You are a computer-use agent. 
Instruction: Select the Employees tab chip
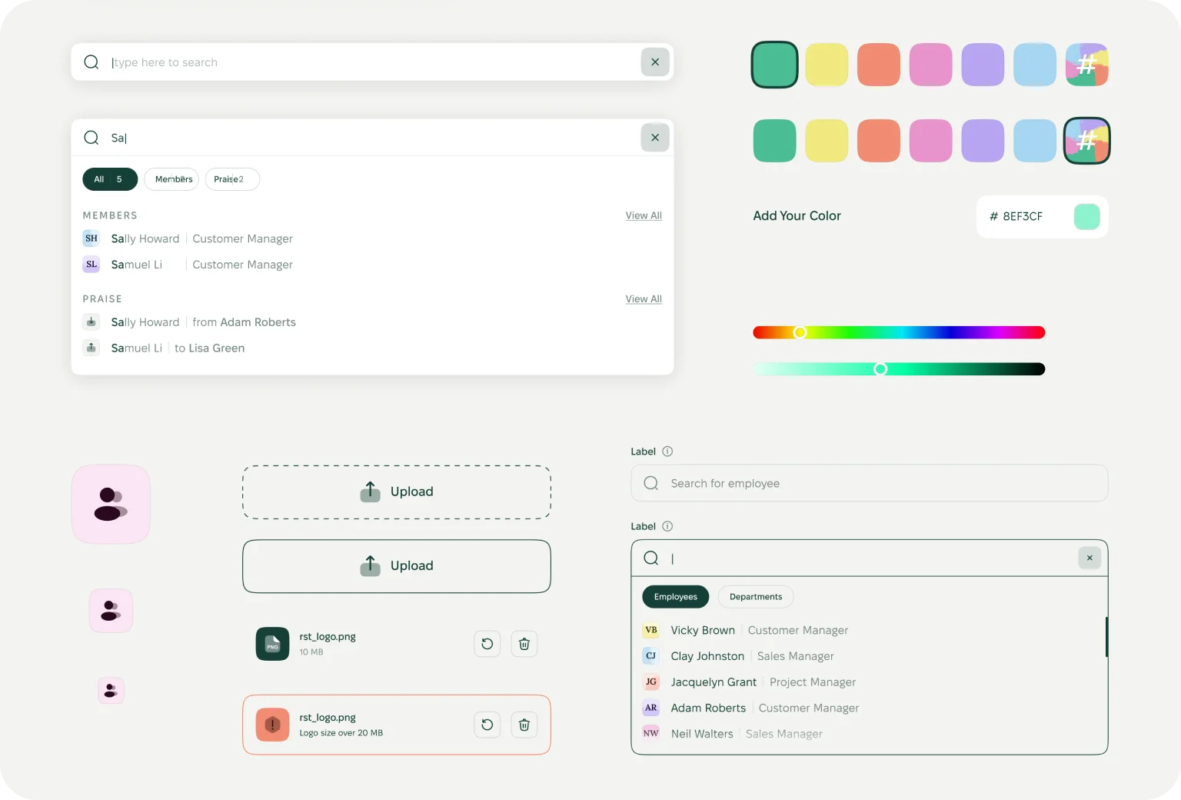coord(676,597)
